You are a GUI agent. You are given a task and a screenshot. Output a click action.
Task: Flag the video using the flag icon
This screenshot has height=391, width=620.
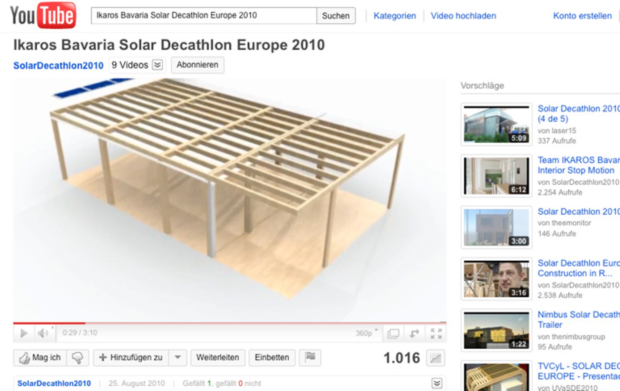[x=310, y=357]
